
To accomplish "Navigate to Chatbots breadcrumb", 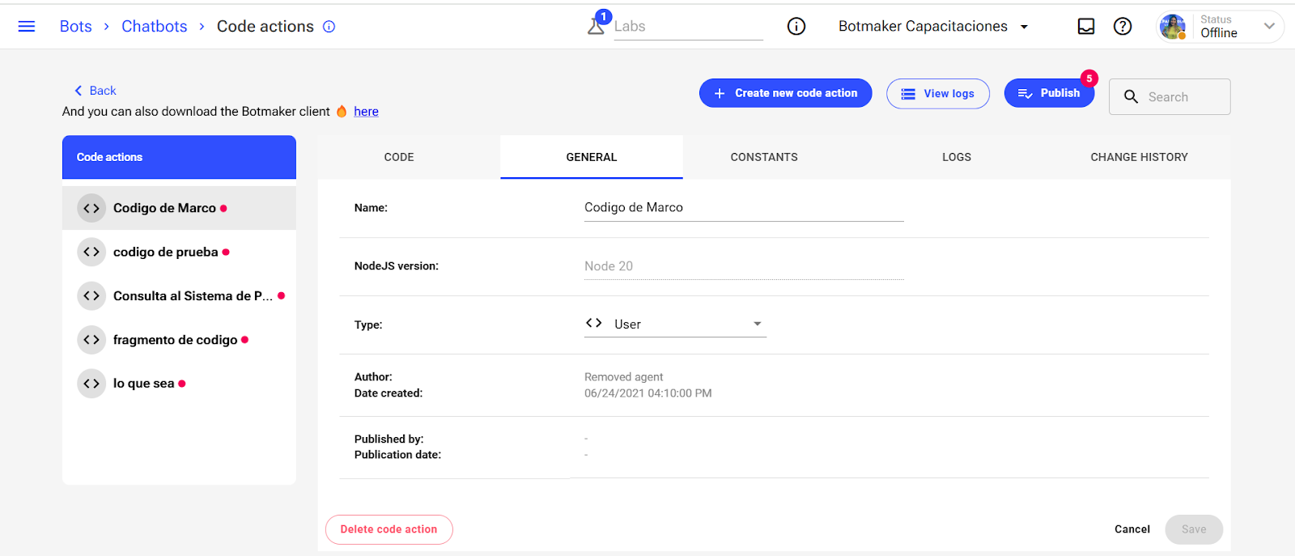I will coord(154,27).
